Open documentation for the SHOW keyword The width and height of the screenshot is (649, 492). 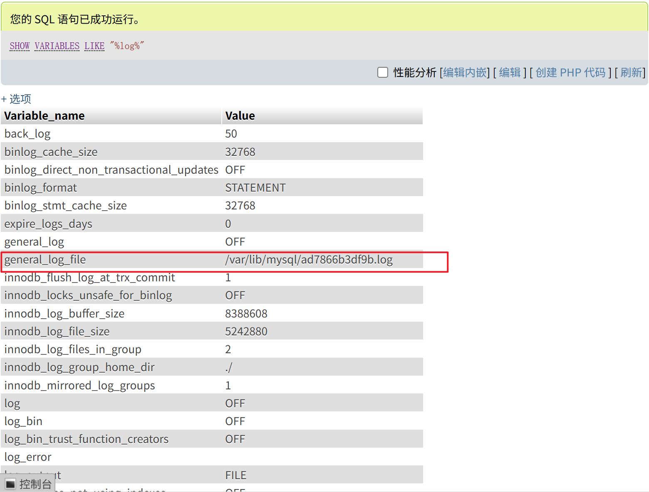pos(19,46)
